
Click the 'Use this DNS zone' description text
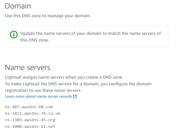(x=48, y=16)
